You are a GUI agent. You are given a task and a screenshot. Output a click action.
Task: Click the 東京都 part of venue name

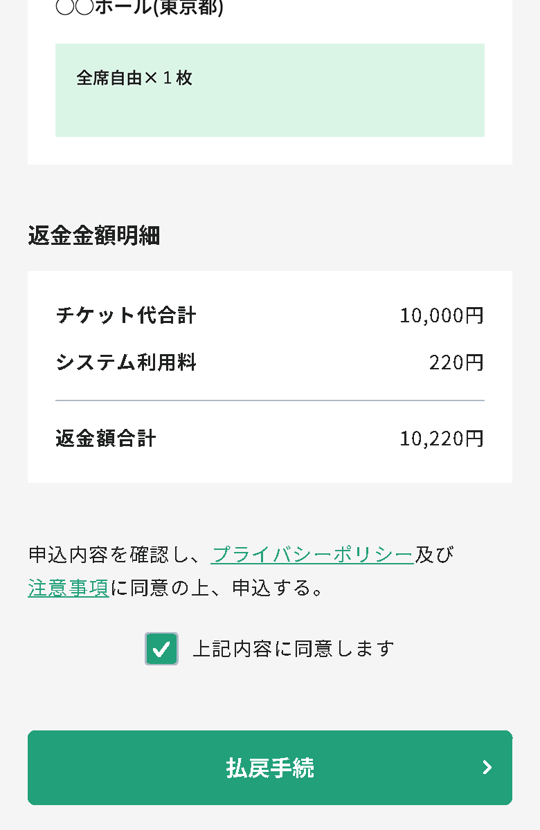pyautogui.click(x=187, y=8)
